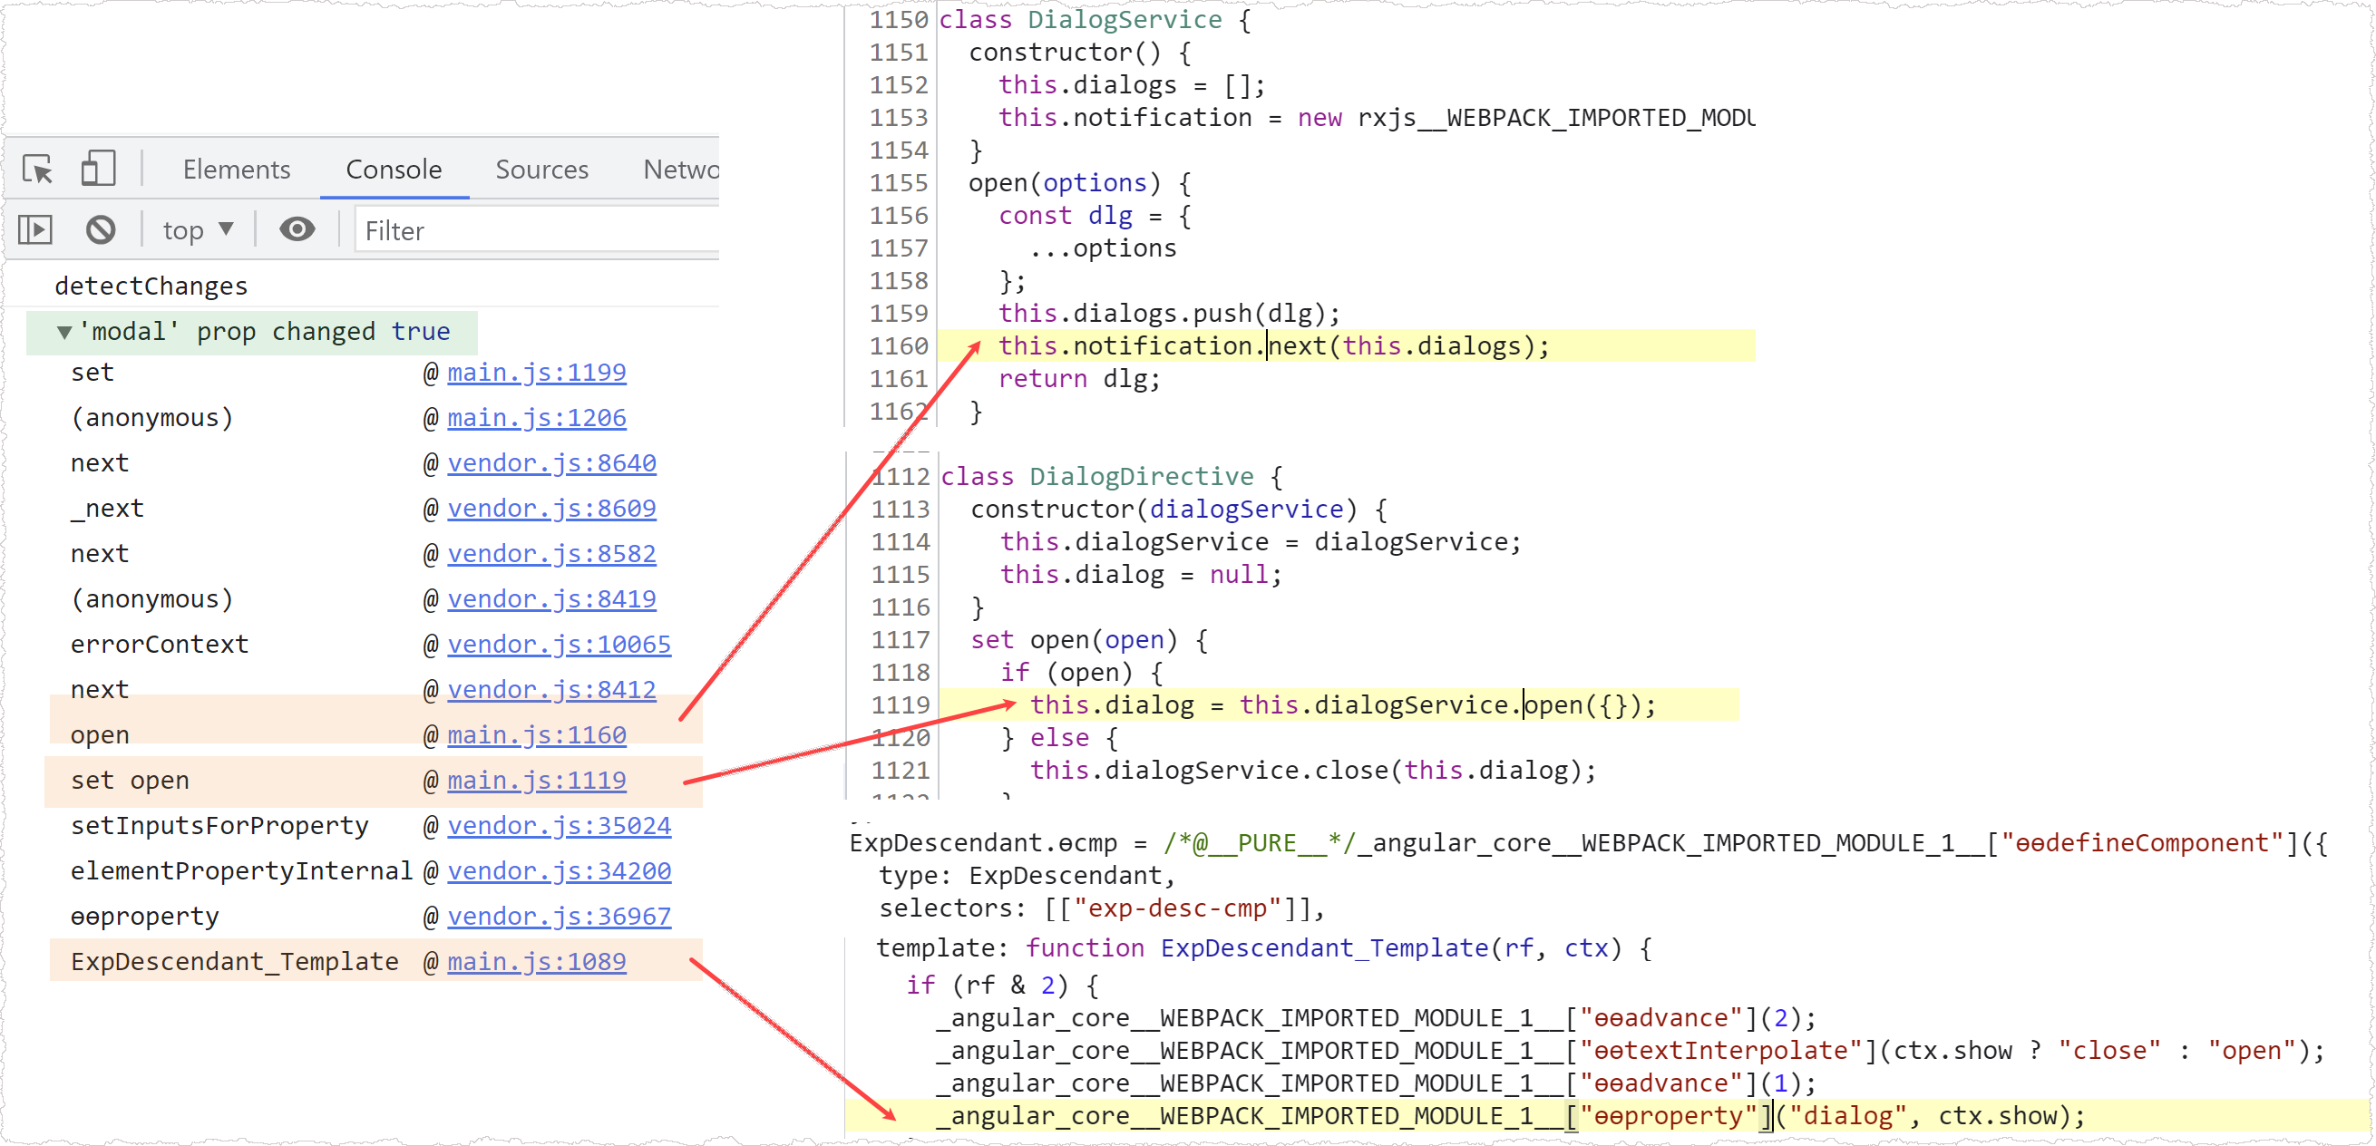The width and height of the screenshot is (2376, 1146).
Task: Open the top context dropdown
Action: (x=199, y=230)
